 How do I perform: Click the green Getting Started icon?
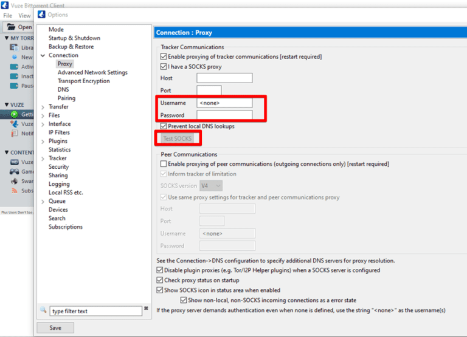(15, 114)
